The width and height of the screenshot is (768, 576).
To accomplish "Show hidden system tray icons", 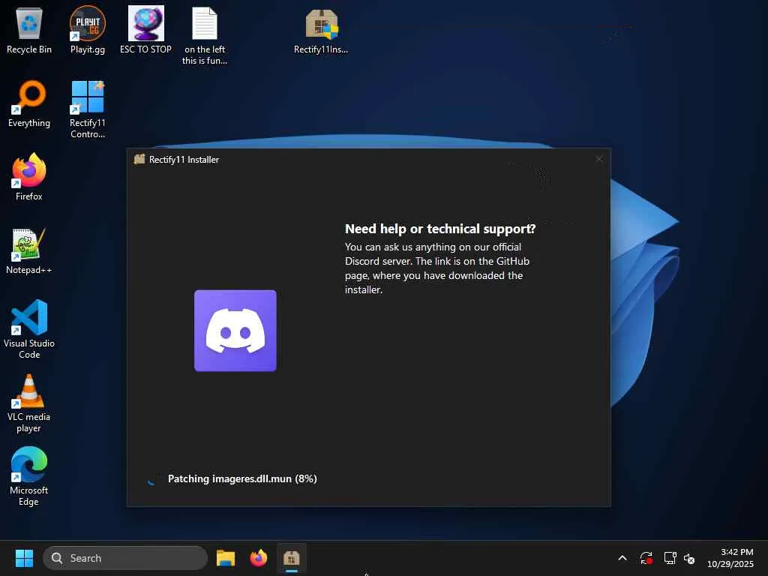I will (x=622, y=558).
